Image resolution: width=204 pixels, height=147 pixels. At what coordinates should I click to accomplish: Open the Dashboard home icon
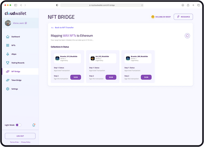click(8, 37)
